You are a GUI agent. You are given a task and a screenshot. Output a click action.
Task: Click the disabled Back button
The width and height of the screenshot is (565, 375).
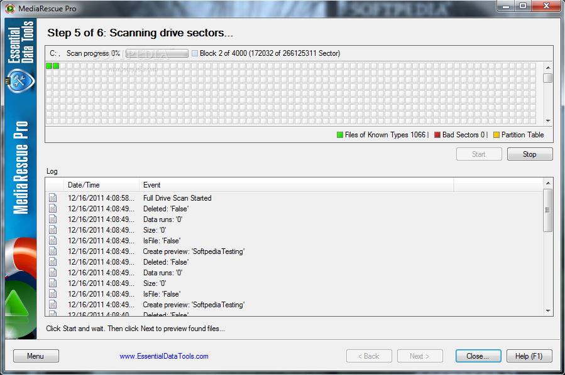pyautogui.click(x=369, y=356)
